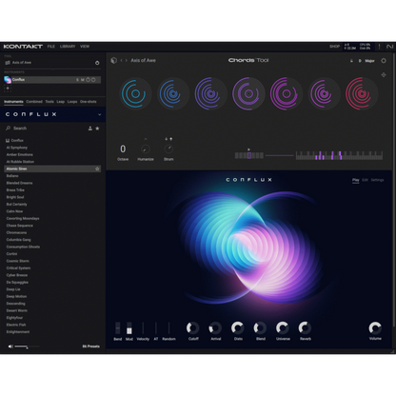This screenshot has width=396, height=396.
Task: Open the Edit view in Conflux
Action: point(365,180)
